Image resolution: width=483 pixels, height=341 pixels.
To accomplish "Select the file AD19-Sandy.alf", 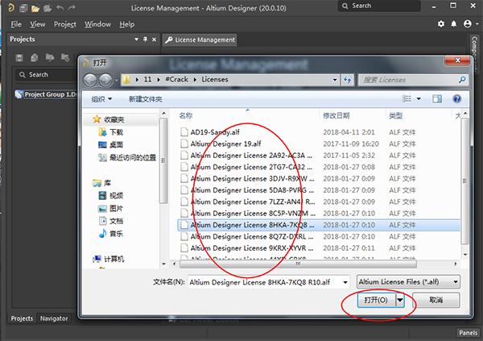I will [215, 132].
